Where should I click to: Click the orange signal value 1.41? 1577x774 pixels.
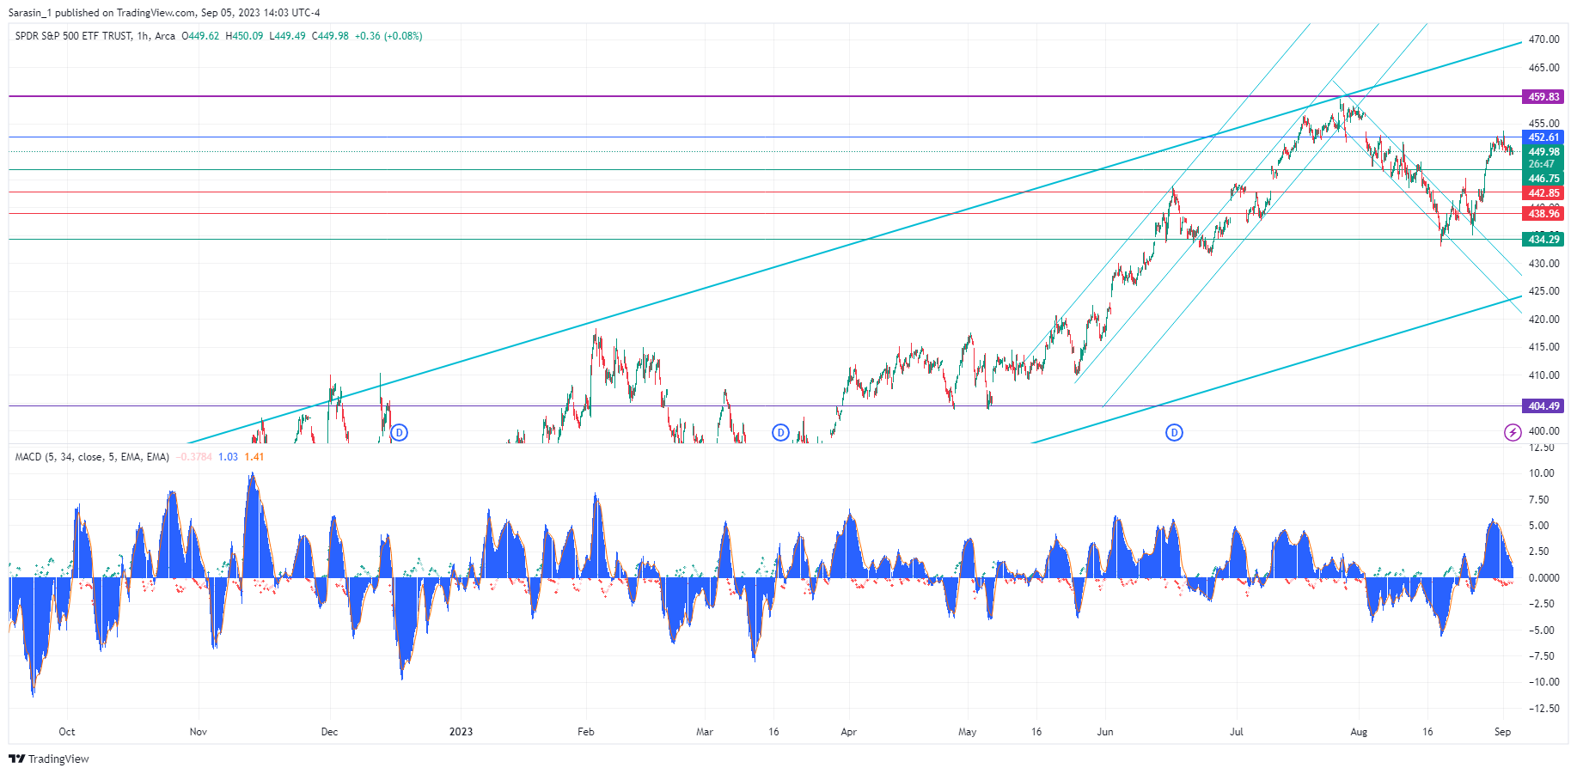254,457
